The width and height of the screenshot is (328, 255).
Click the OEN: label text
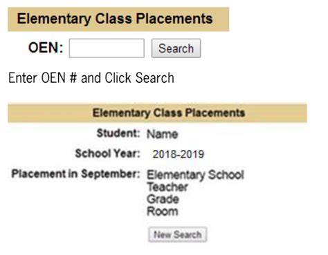(46, 48)
